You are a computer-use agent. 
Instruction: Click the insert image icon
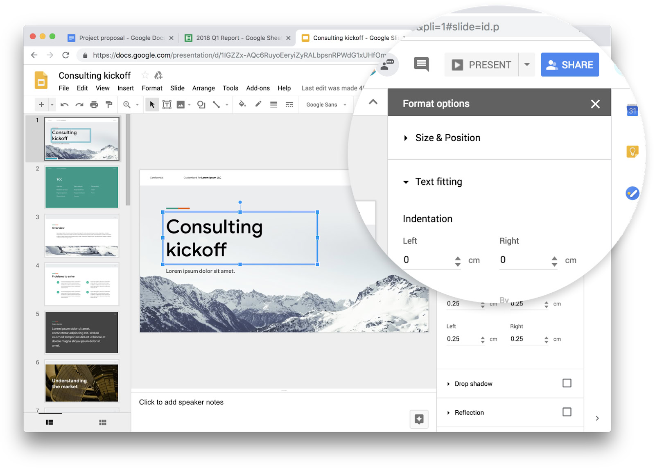[181, 105]
